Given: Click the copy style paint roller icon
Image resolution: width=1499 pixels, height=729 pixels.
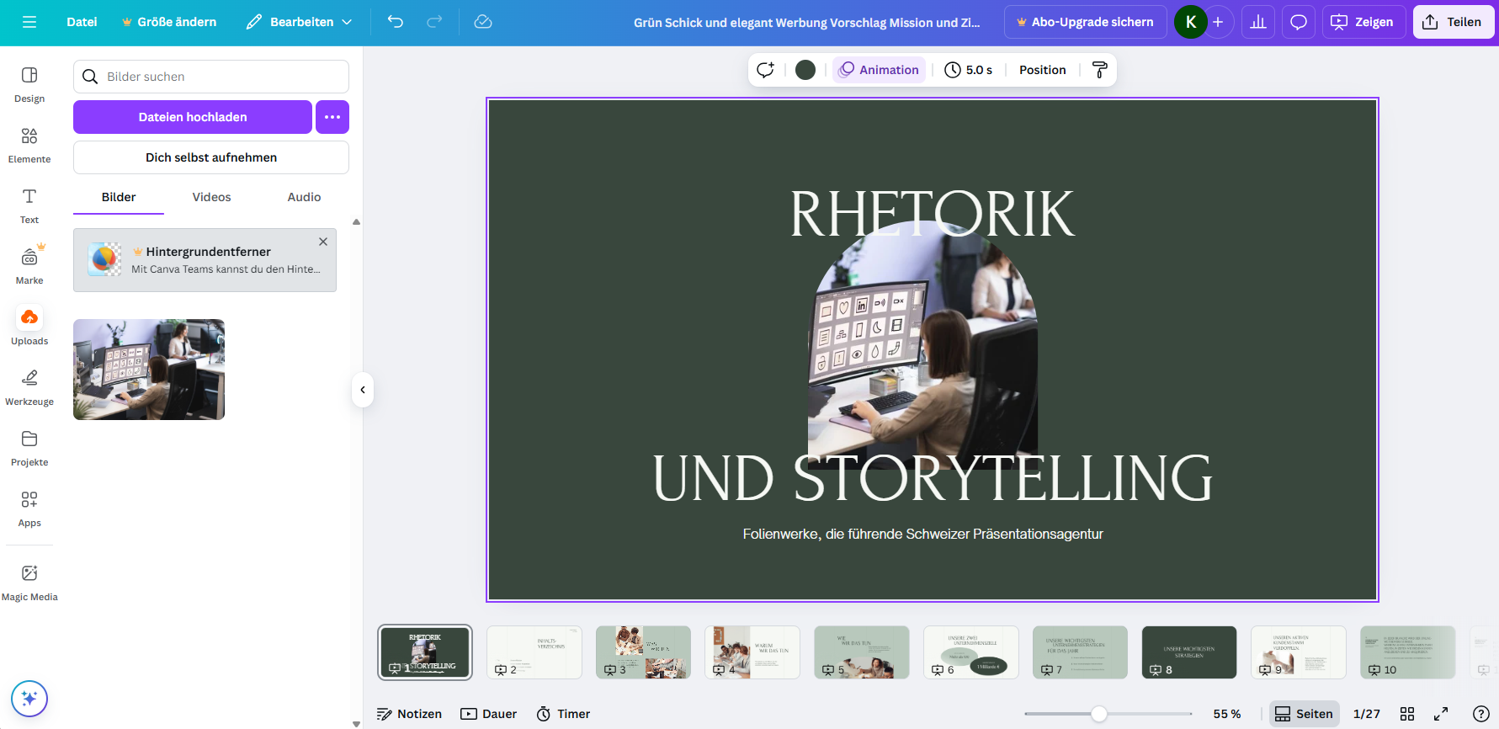Looking at the screenshot, I should point(1099,70).
